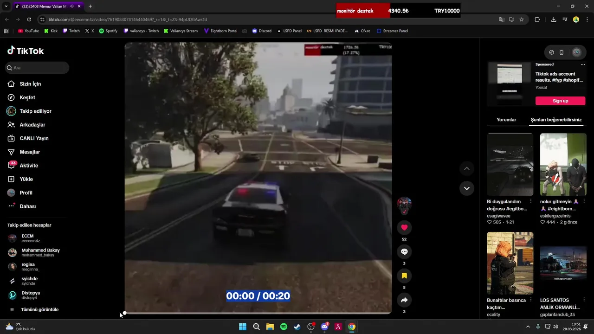Open profile avatar in TikTok top pill

coord(577,52)
